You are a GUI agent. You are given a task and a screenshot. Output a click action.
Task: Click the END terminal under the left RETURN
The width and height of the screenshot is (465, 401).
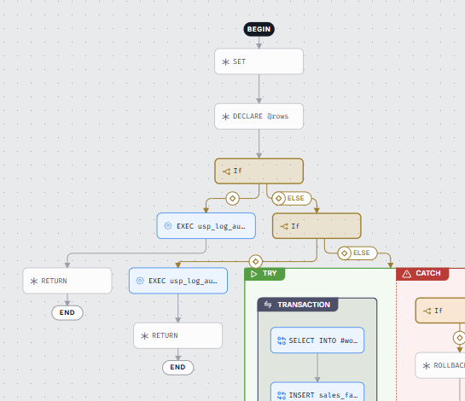tap(67, 312)
